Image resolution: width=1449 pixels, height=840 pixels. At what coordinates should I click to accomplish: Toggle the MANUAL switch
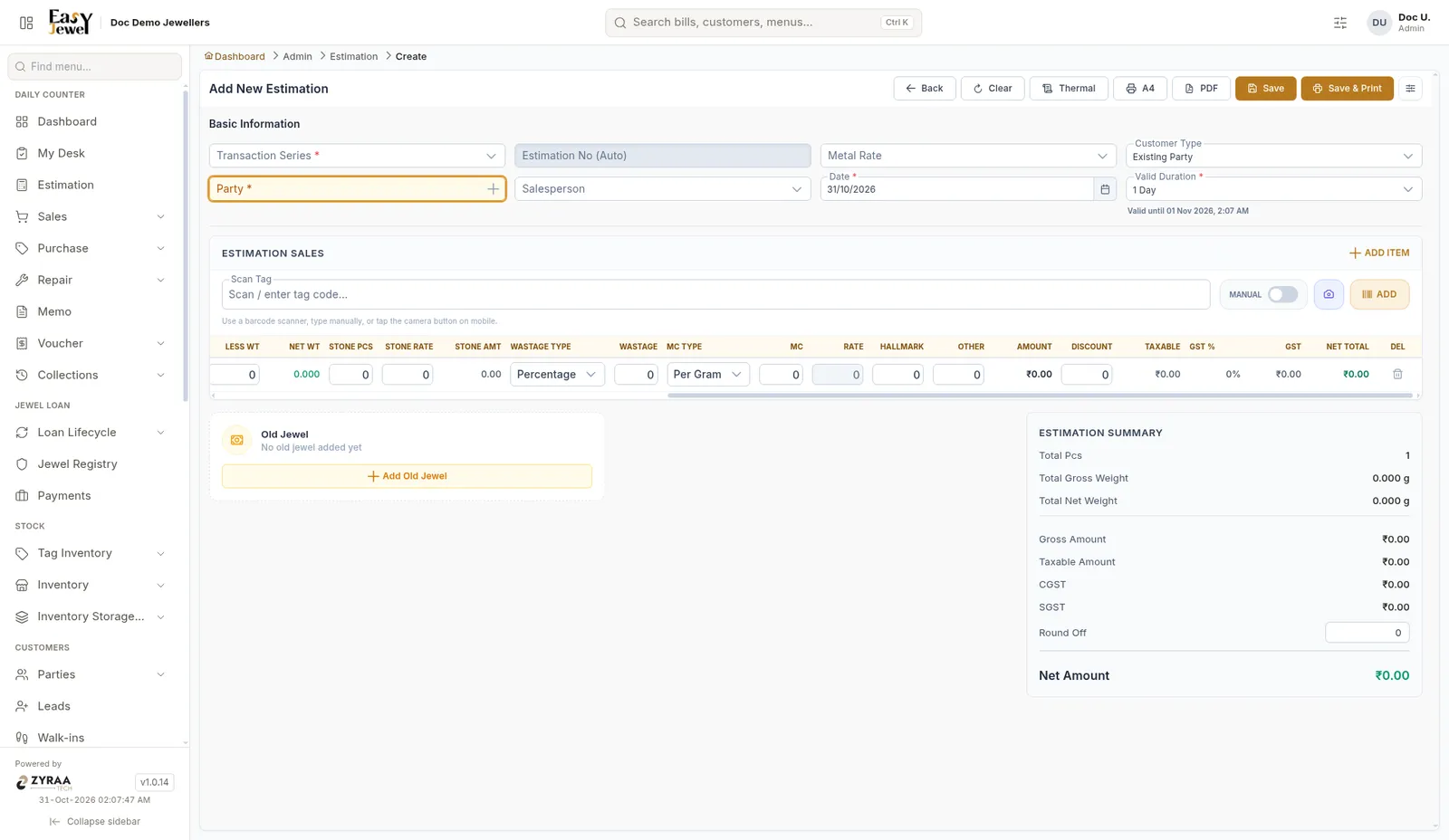click(1282, 294)
